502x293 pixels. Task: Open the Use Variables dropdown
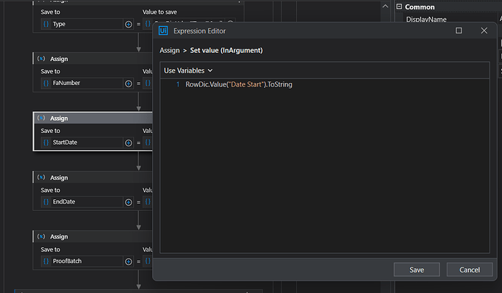[x=188, y=71]
